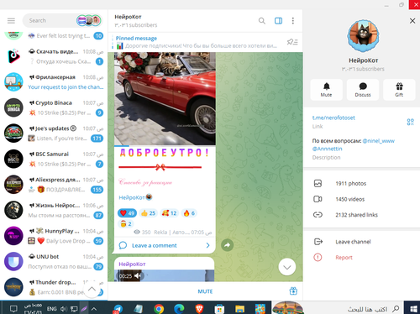Open the hamburger main menu
This screenshot has height=314, width=420.
11,21
